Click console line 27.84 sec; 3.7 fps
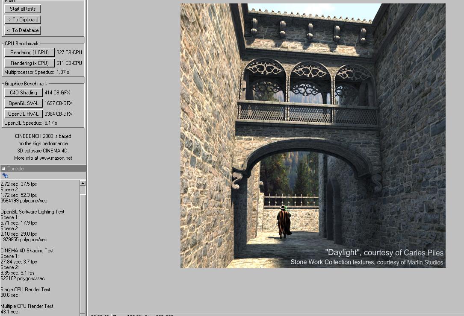This screenshot has height=316, width=464. 19,262
